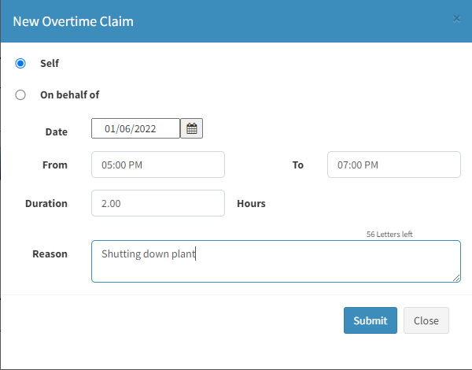Click the 'Self' label text

tap(50, 63)
